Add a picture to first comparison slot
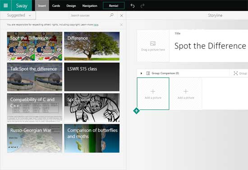The height and width of the screenshot is (170, 248). click(153, 94)
